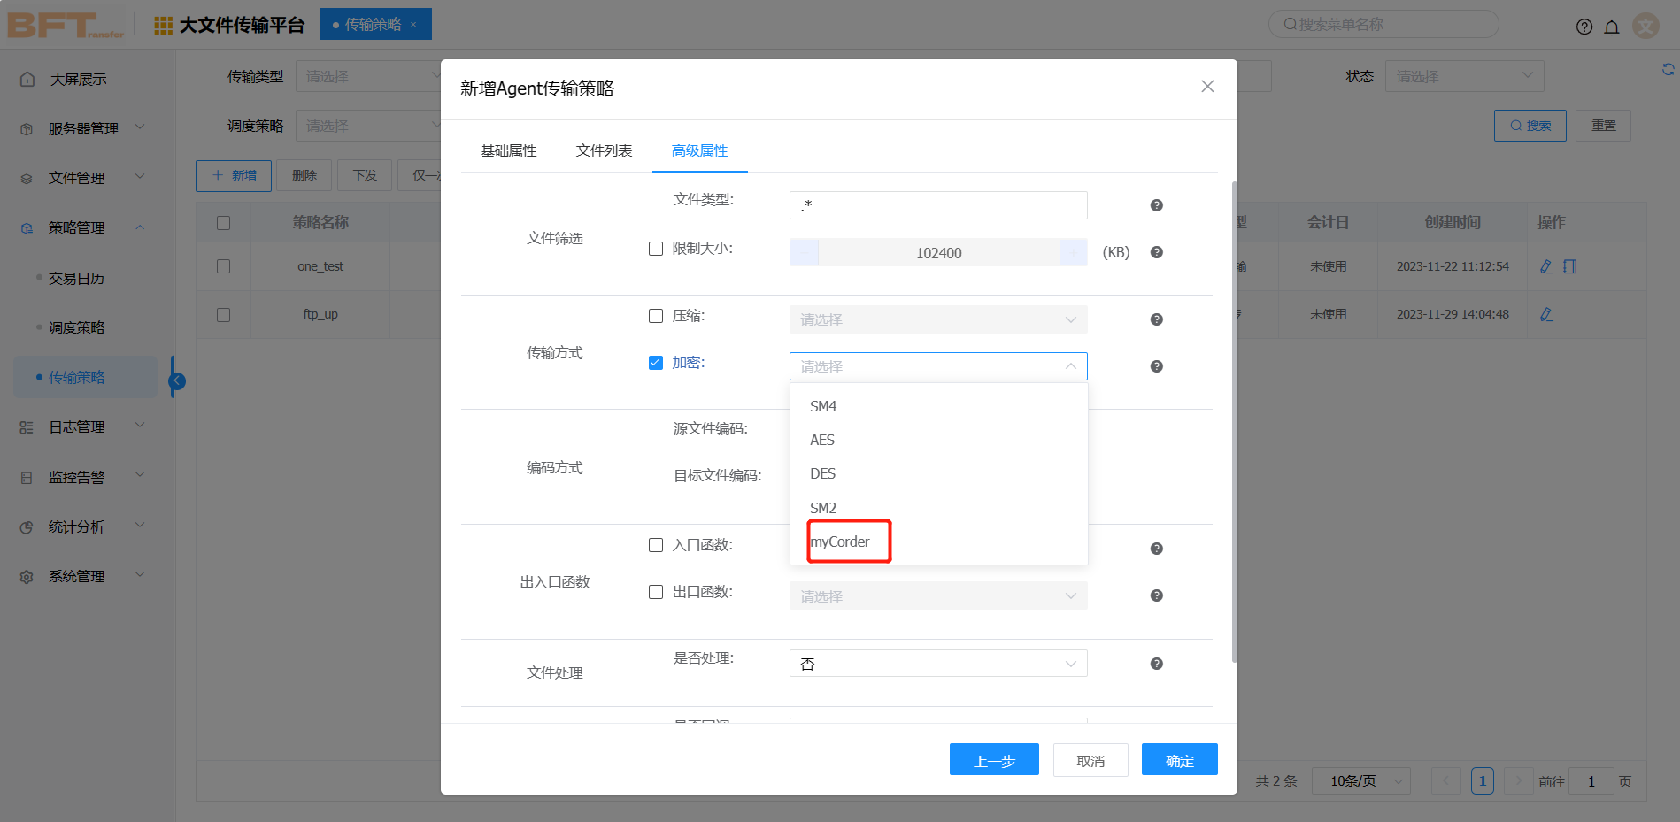Click the help icon beside 限制大小 field

point(1156,252)
